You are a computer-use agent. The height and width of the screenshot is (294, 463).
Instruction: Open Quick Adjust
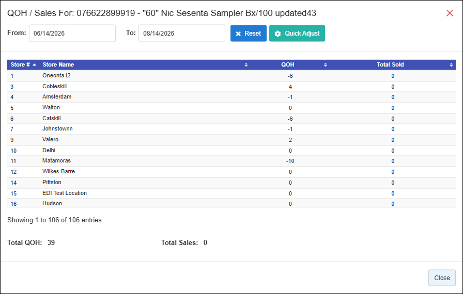(x=297, y=34)
